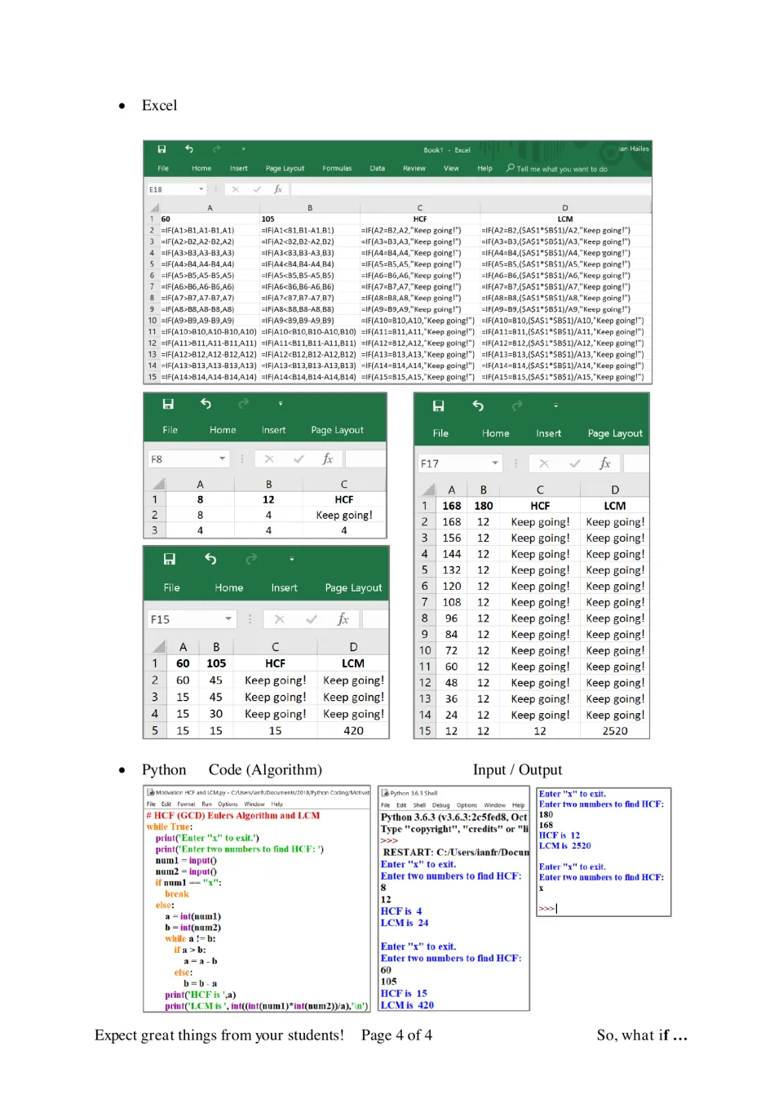Click cancel X in E18 window formula bar
The height and width of the screenshot is (1108, 783).
click(x=236, y=189)
